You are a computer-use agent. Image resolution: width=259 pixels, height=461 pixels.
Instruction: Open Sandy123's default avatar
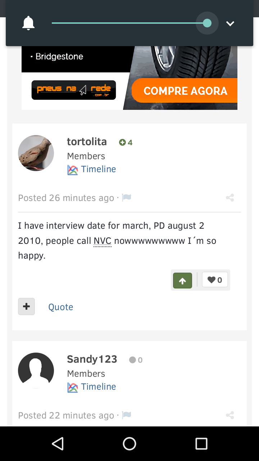click(x=36, y=371)
